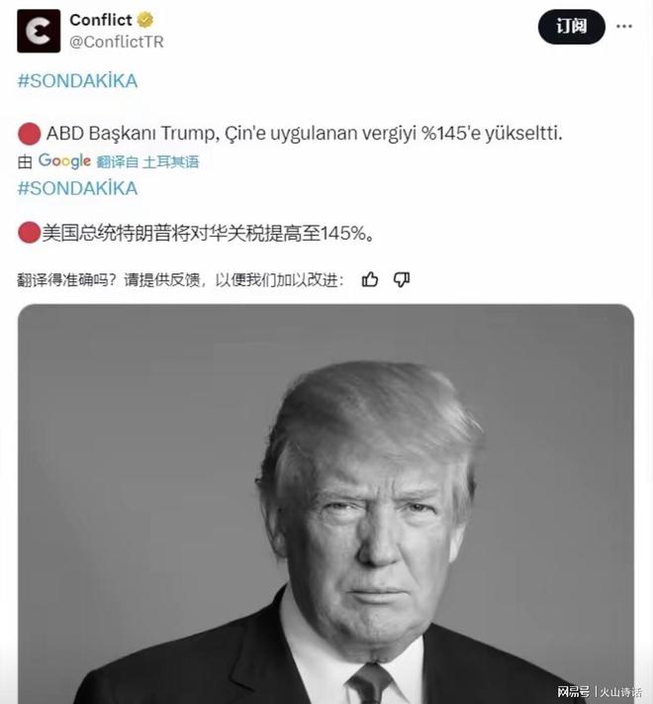Click the 翻译自 土耳其语 translation source link
653x704 pixels.
pos(147,162)
